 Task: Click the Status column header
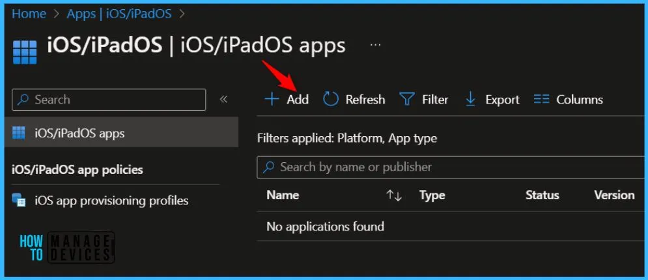542,195
